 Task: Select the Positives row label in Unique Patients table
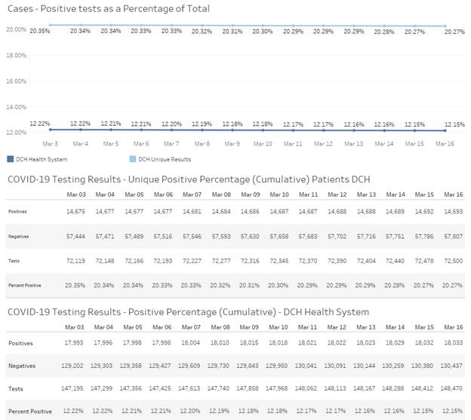click(18, 213)
